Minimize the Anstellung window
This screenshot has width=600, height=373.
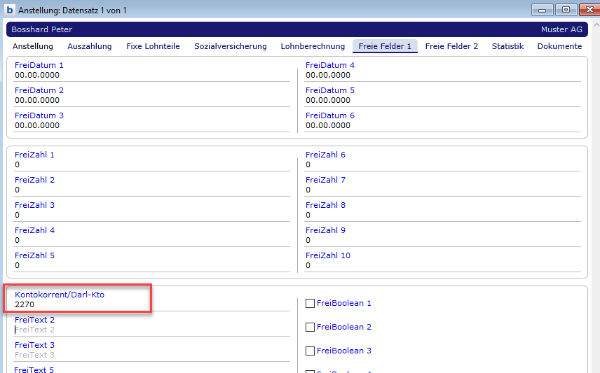tap(543, 10)
